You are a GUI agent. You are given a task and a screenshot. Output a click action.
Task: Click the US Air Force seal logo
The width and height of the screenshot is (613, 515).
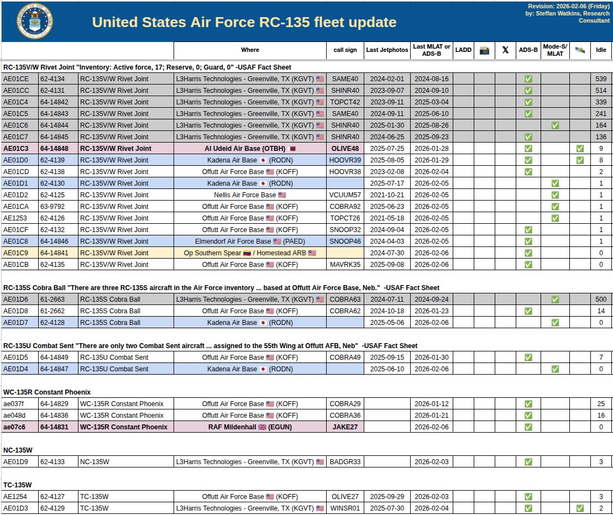point(35,21)
